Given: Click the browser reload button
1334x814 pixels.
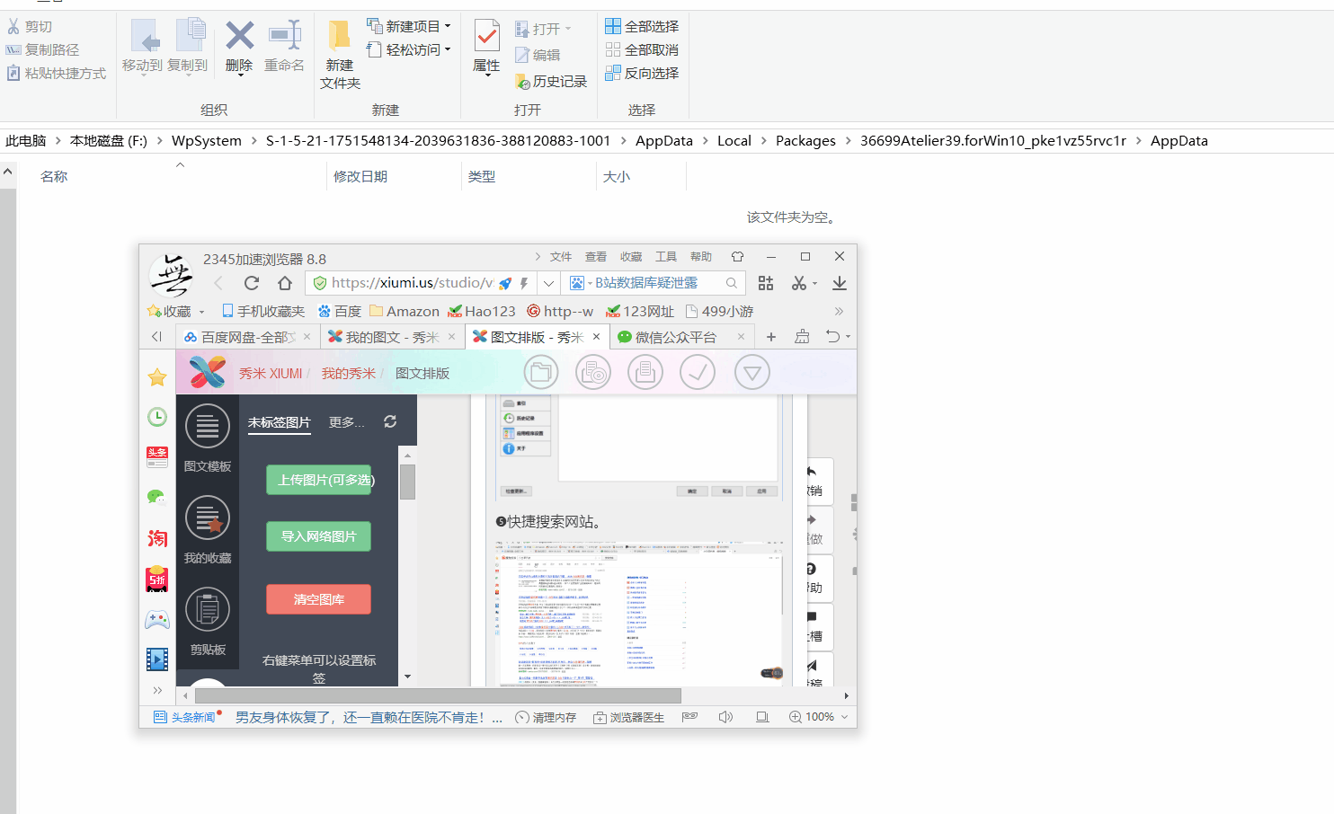Looking at the screenshot, I should point(252,283).
